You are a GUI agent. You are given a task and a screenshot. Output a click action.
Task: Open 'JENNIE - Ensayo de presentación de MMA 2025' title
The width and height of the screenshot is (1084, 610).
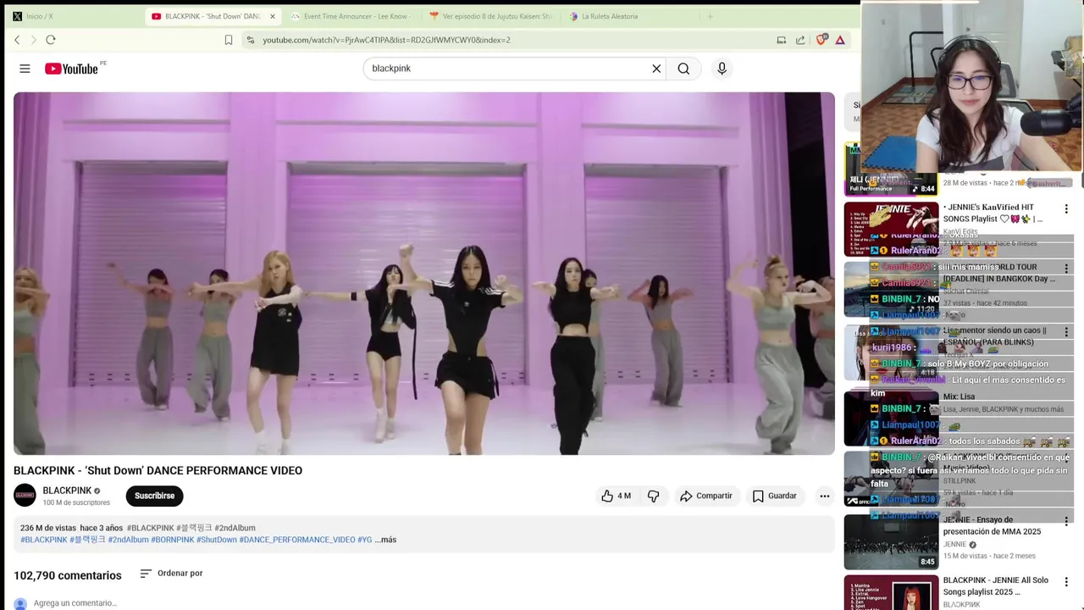(992, 526)
